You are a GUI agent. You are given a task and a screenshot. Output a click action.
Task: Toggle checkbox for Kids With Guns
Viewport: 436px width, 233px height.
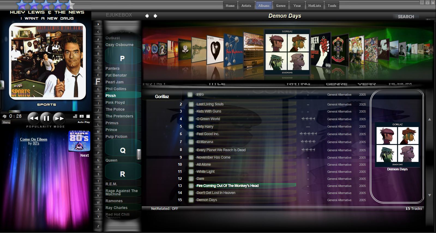tap(191, 111)
